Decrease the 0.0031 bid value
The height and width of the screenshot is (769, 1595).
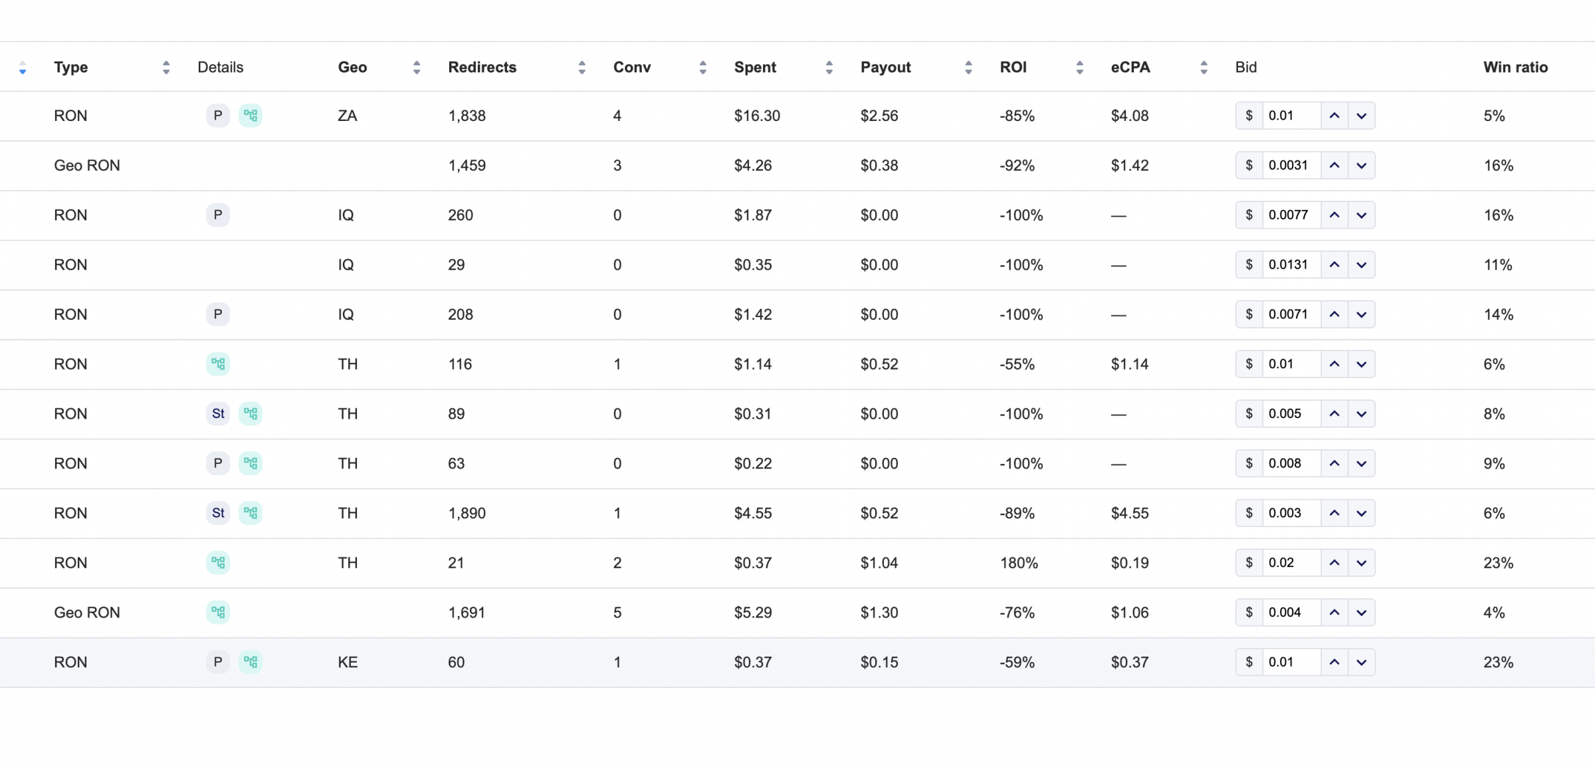pos(1361,165)
